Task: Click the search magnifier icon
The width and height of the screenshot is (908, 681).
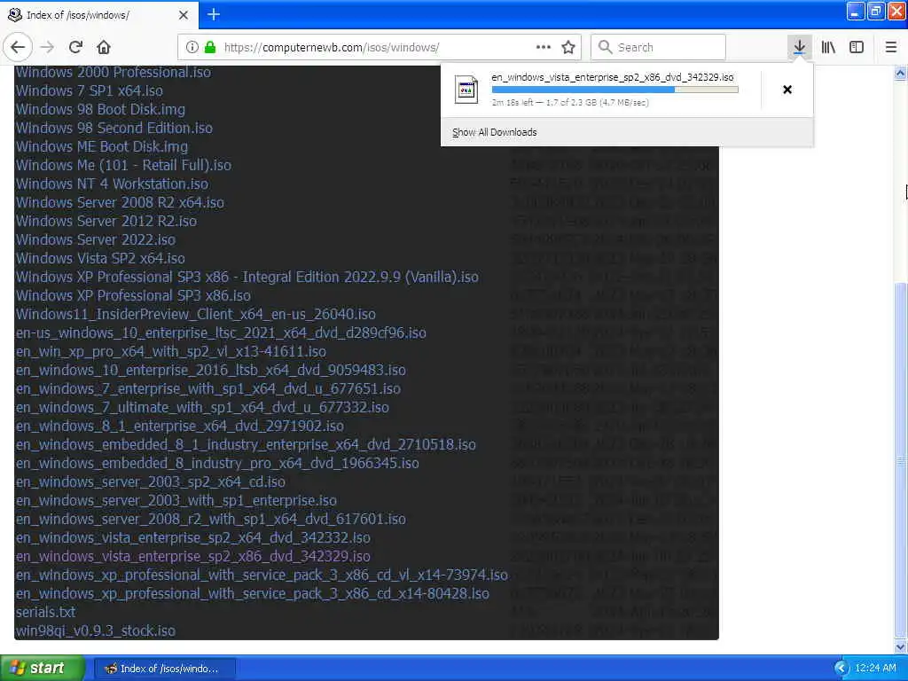Action: point(605,48)
